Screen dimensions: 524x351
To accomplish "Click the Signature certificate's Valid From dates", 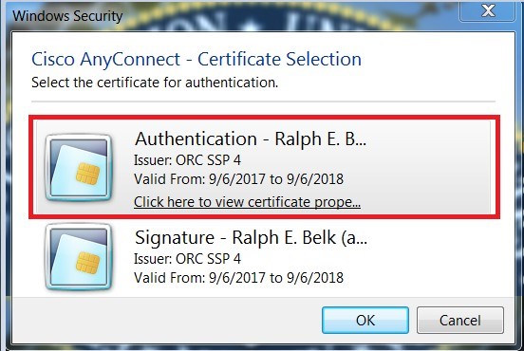I will pos(238,278).
